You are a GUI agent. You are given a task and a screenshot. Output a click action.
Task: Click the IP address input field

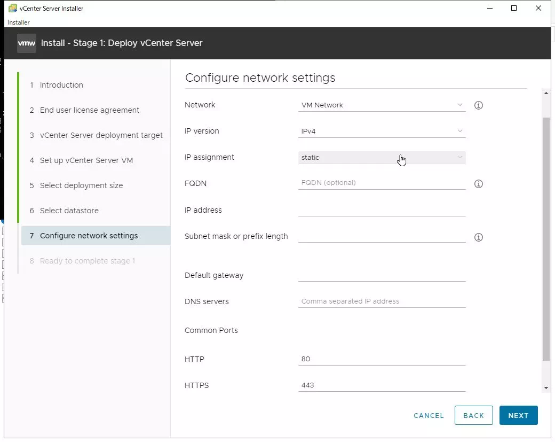tap(382, 210)
